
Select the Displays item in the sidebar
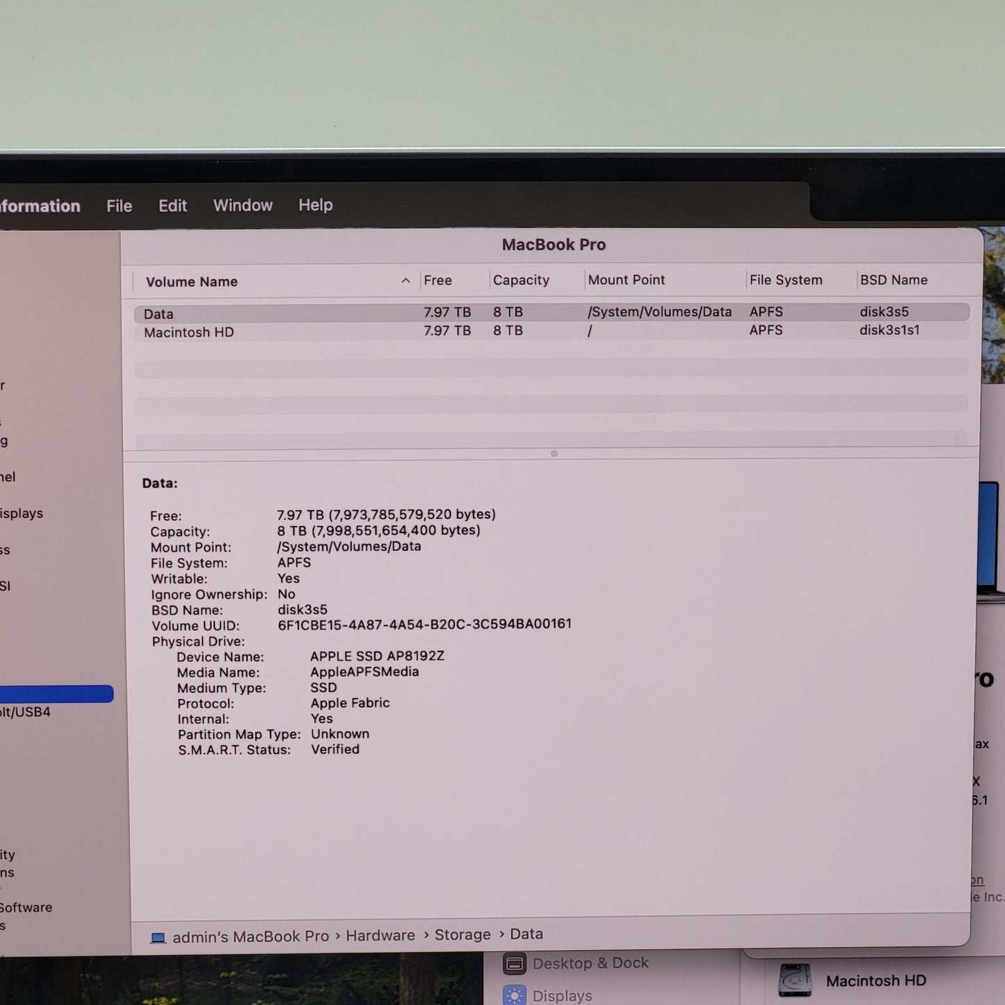coord(22,513)
